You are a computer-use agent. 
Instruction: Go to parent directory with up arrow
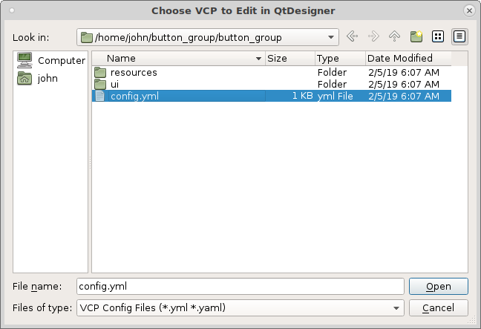click(394, 36)
